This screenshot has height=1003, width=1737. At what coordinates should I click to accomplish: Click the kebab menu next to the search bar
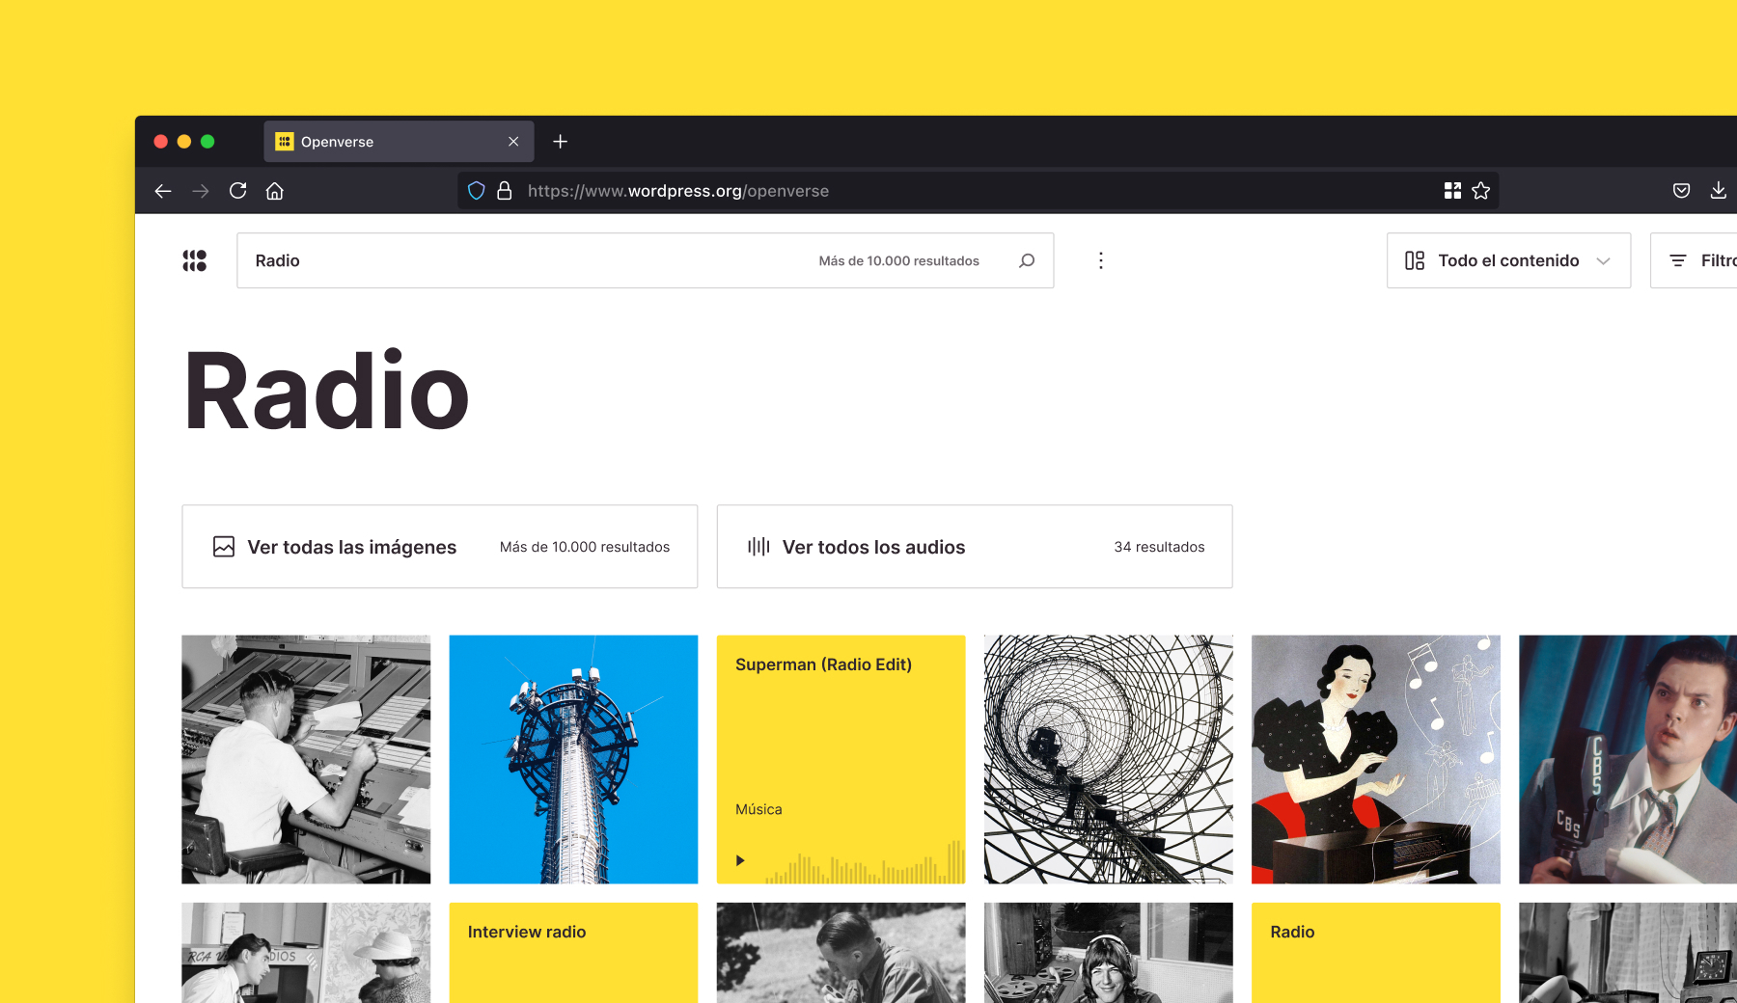1100,259
